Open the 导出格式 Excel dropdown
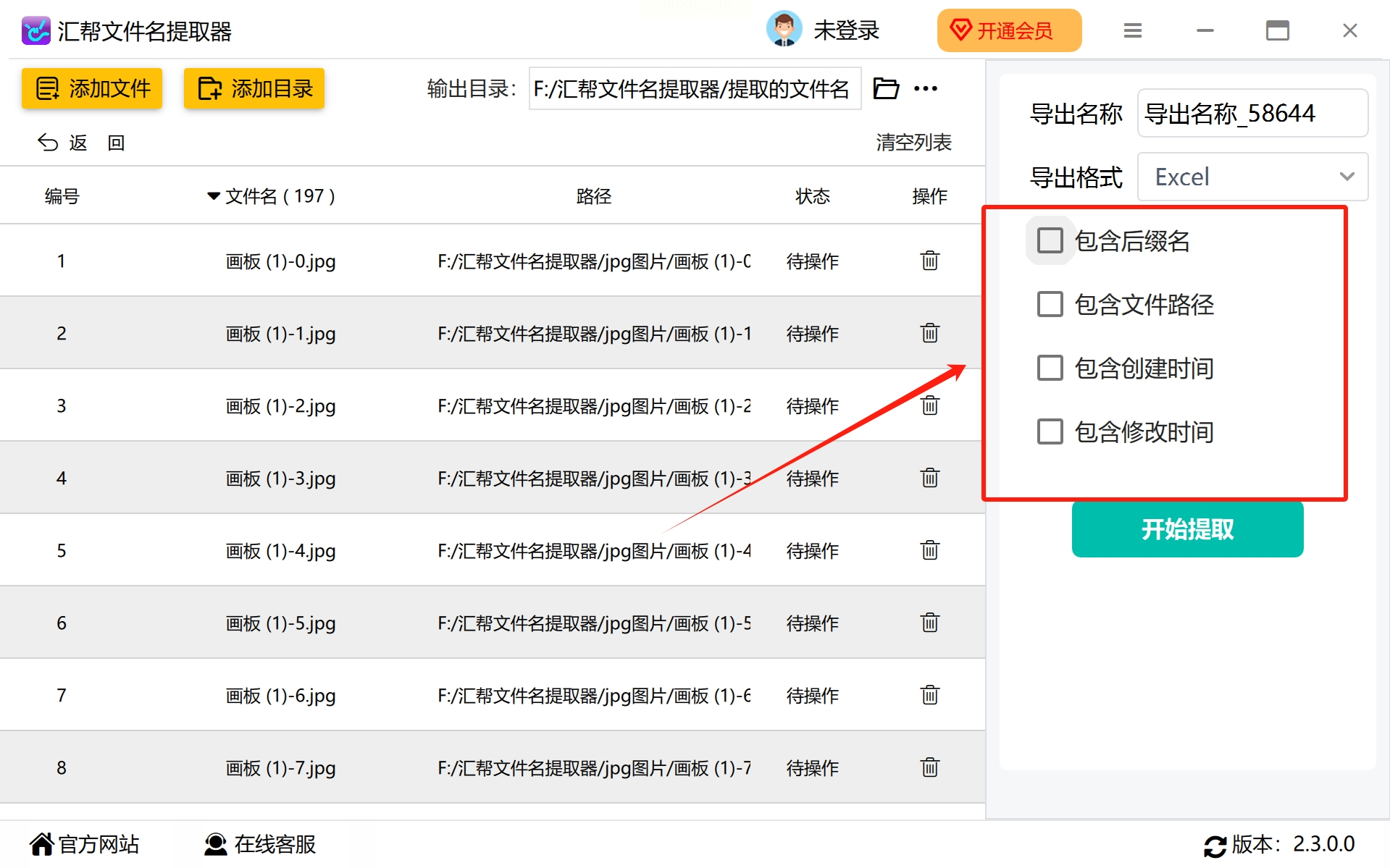The width and height of the screenshot is (1390, 868). click(x=1252, y=177)
